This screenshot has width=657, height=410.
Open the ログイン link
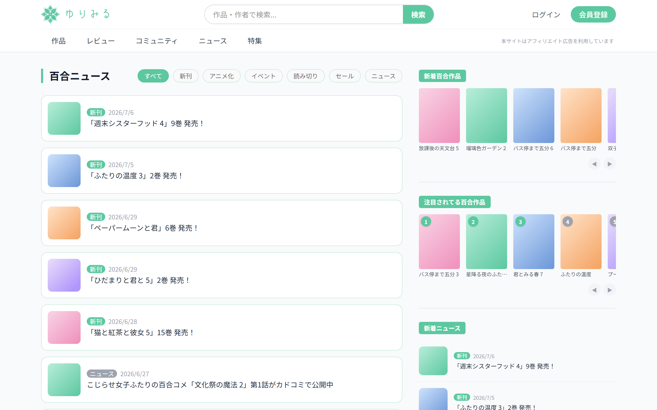point(546,15)
